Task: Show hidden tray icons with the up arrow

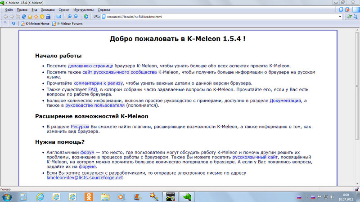Action: 306,197
